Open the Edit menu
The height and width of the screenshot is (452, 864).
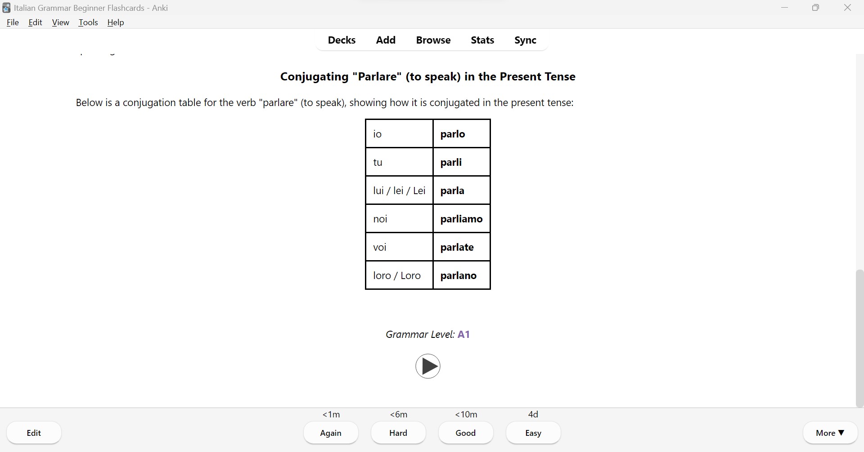point(35,22)
